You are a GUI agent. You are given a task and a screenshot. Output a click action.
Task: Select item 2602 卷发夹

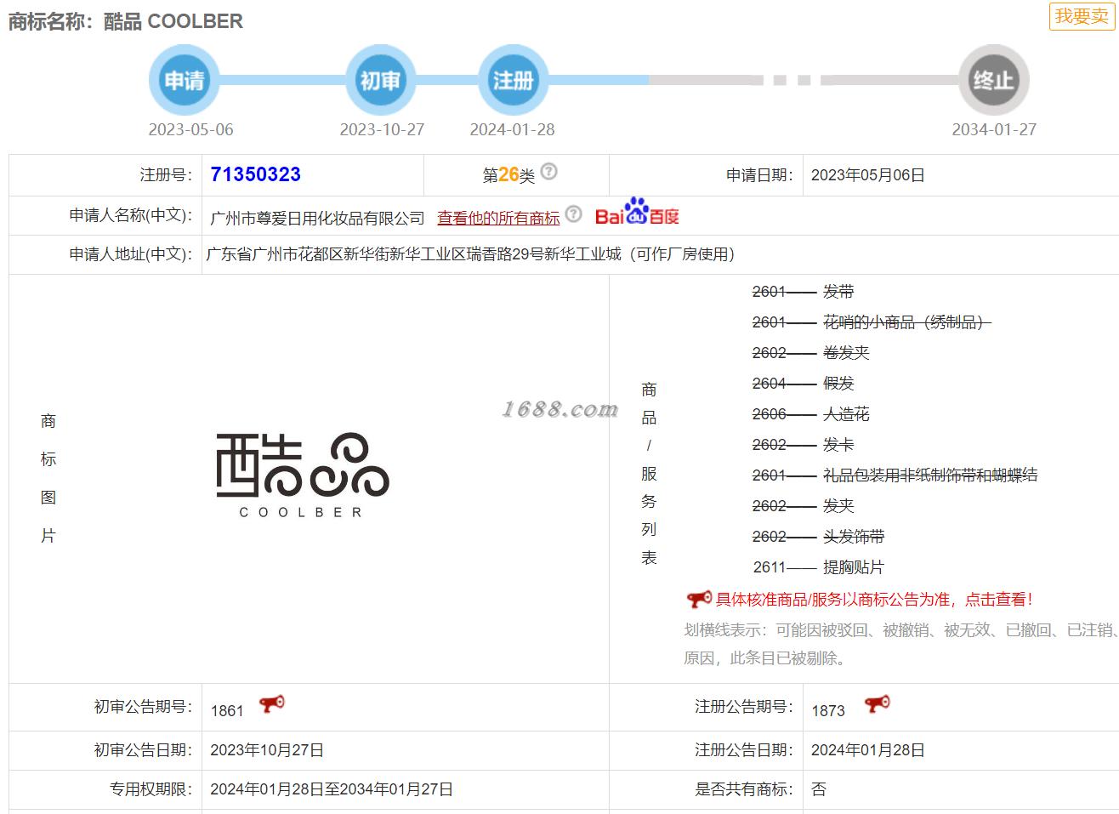pos(811,353)
